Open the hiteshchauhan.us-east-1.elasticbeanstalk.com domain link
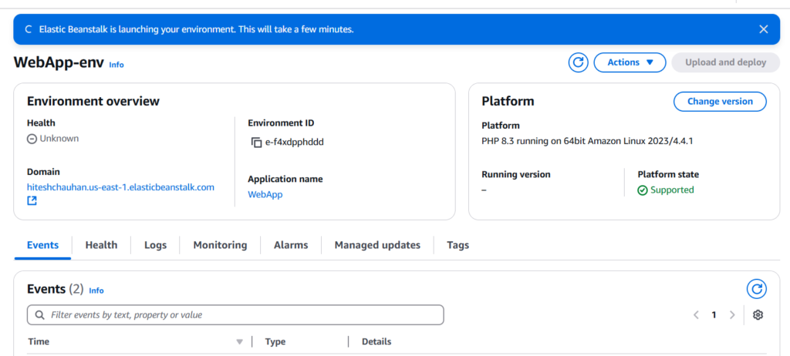The width and height of the screenshot is (790, 356). click(x=120, y=187)
